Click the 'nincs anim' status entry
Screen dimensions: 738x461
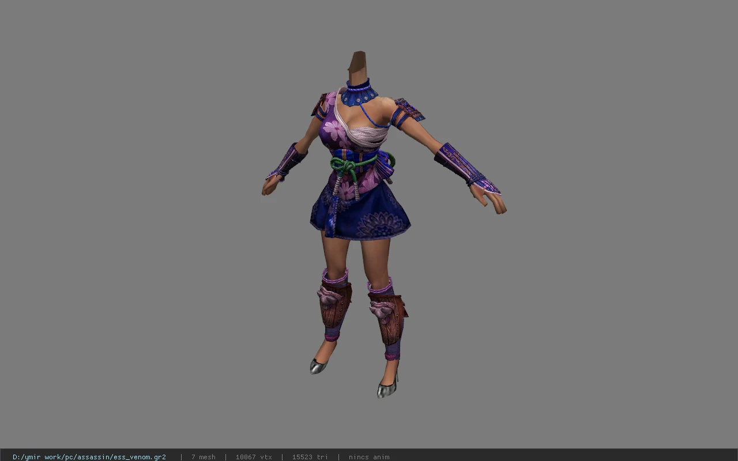369,457
